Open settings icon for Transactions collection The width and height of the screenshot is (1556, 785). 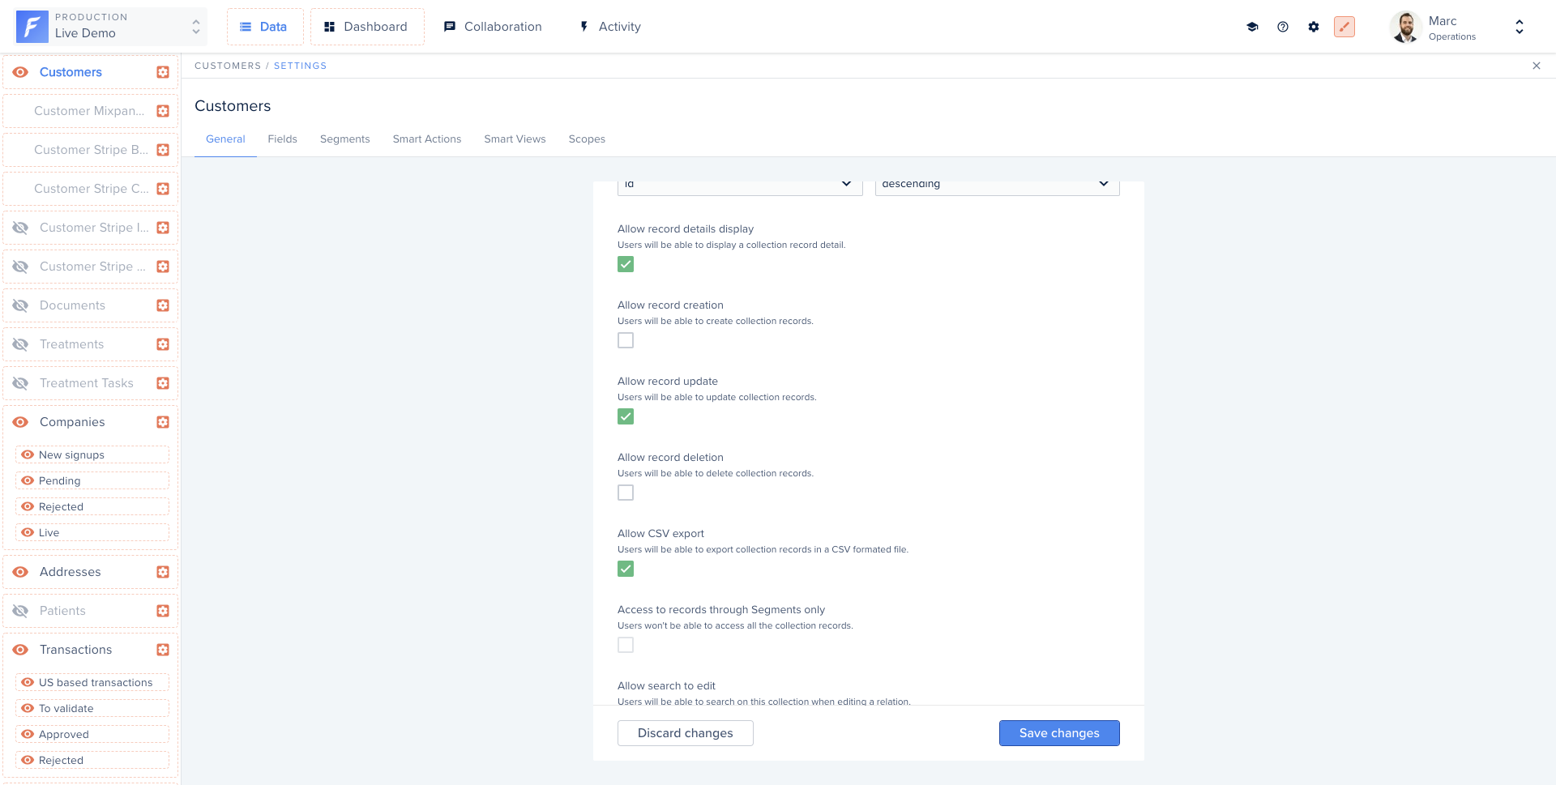click(163, 650)
